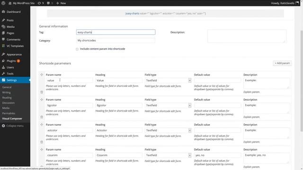Click the plugins update count badge

click(18, 61)
